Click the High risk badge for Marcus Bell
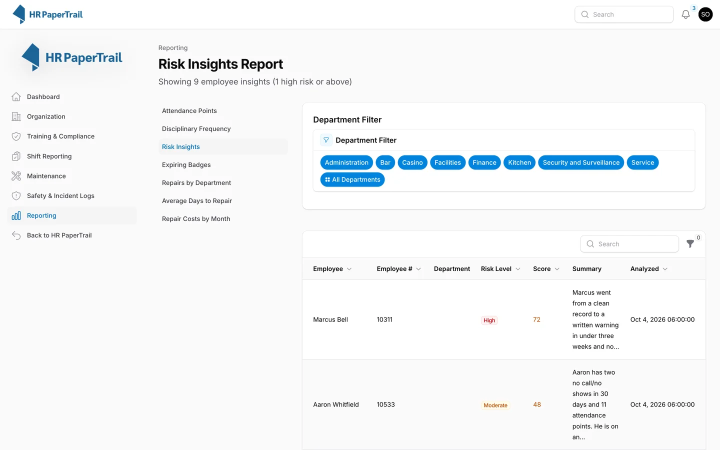 [489, 320]
